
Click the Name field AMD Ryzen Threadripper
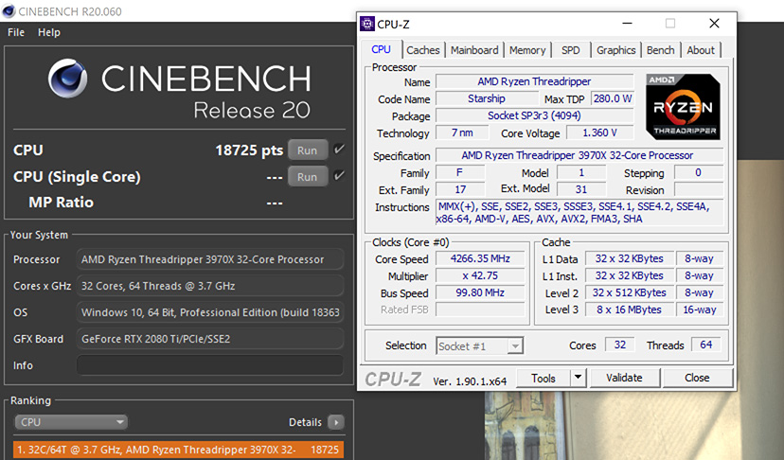[x=534, y=81]
